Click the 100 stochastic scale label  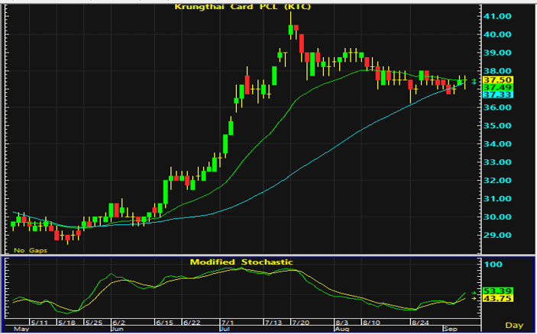point(493,265)
